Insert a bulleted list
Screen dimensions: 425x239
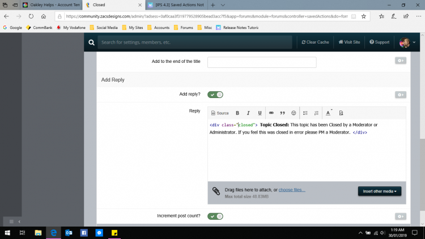click(x=305, y=113)
